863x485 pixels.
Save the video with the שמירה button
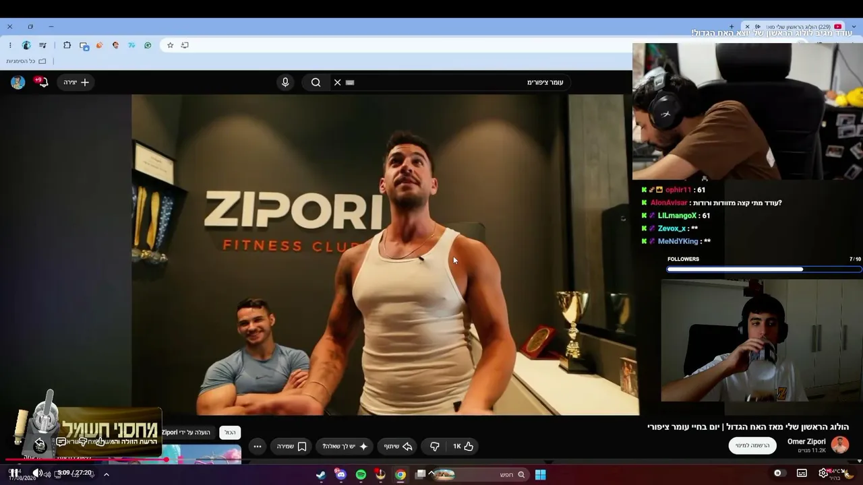click(292, 446)
